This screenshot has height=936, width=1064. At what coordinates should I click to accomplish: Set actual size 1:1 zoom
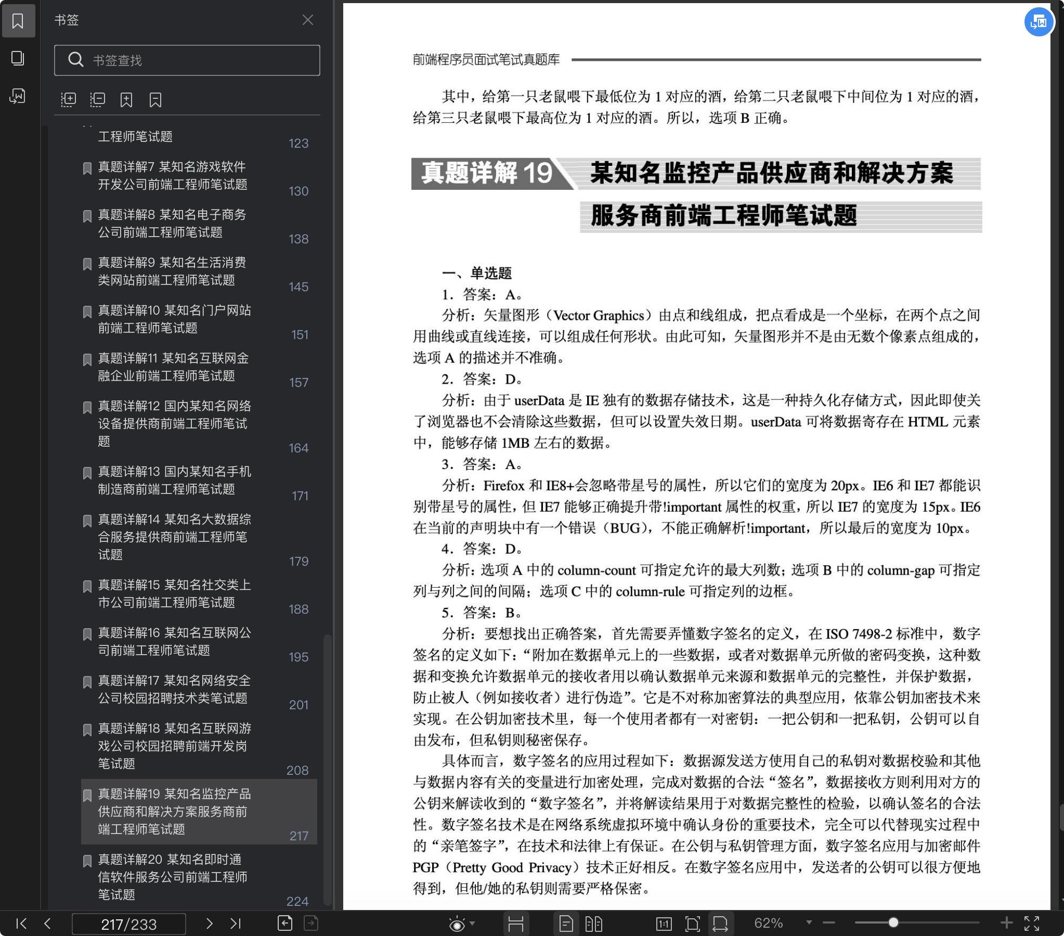pyautogui.click(x=664, y=924)
